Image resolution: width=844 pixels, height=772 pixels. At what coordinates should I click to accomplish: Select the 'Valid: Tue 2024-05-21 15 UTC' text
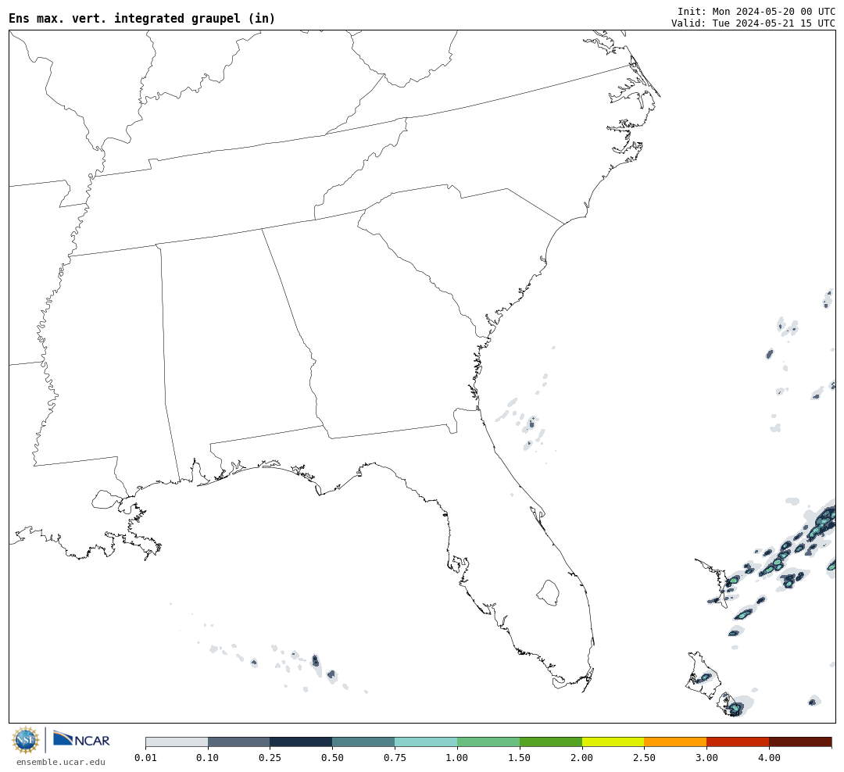coord(753,23)
